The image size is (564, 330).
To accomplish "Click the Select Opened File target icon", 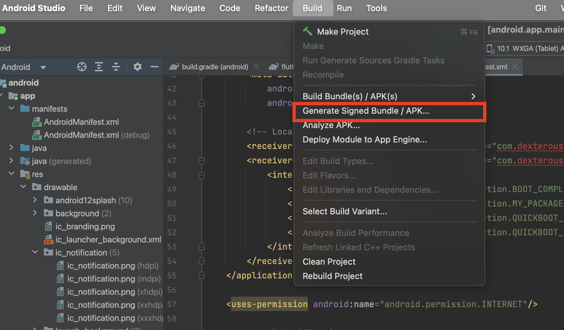I will click(x=82, y=67).
